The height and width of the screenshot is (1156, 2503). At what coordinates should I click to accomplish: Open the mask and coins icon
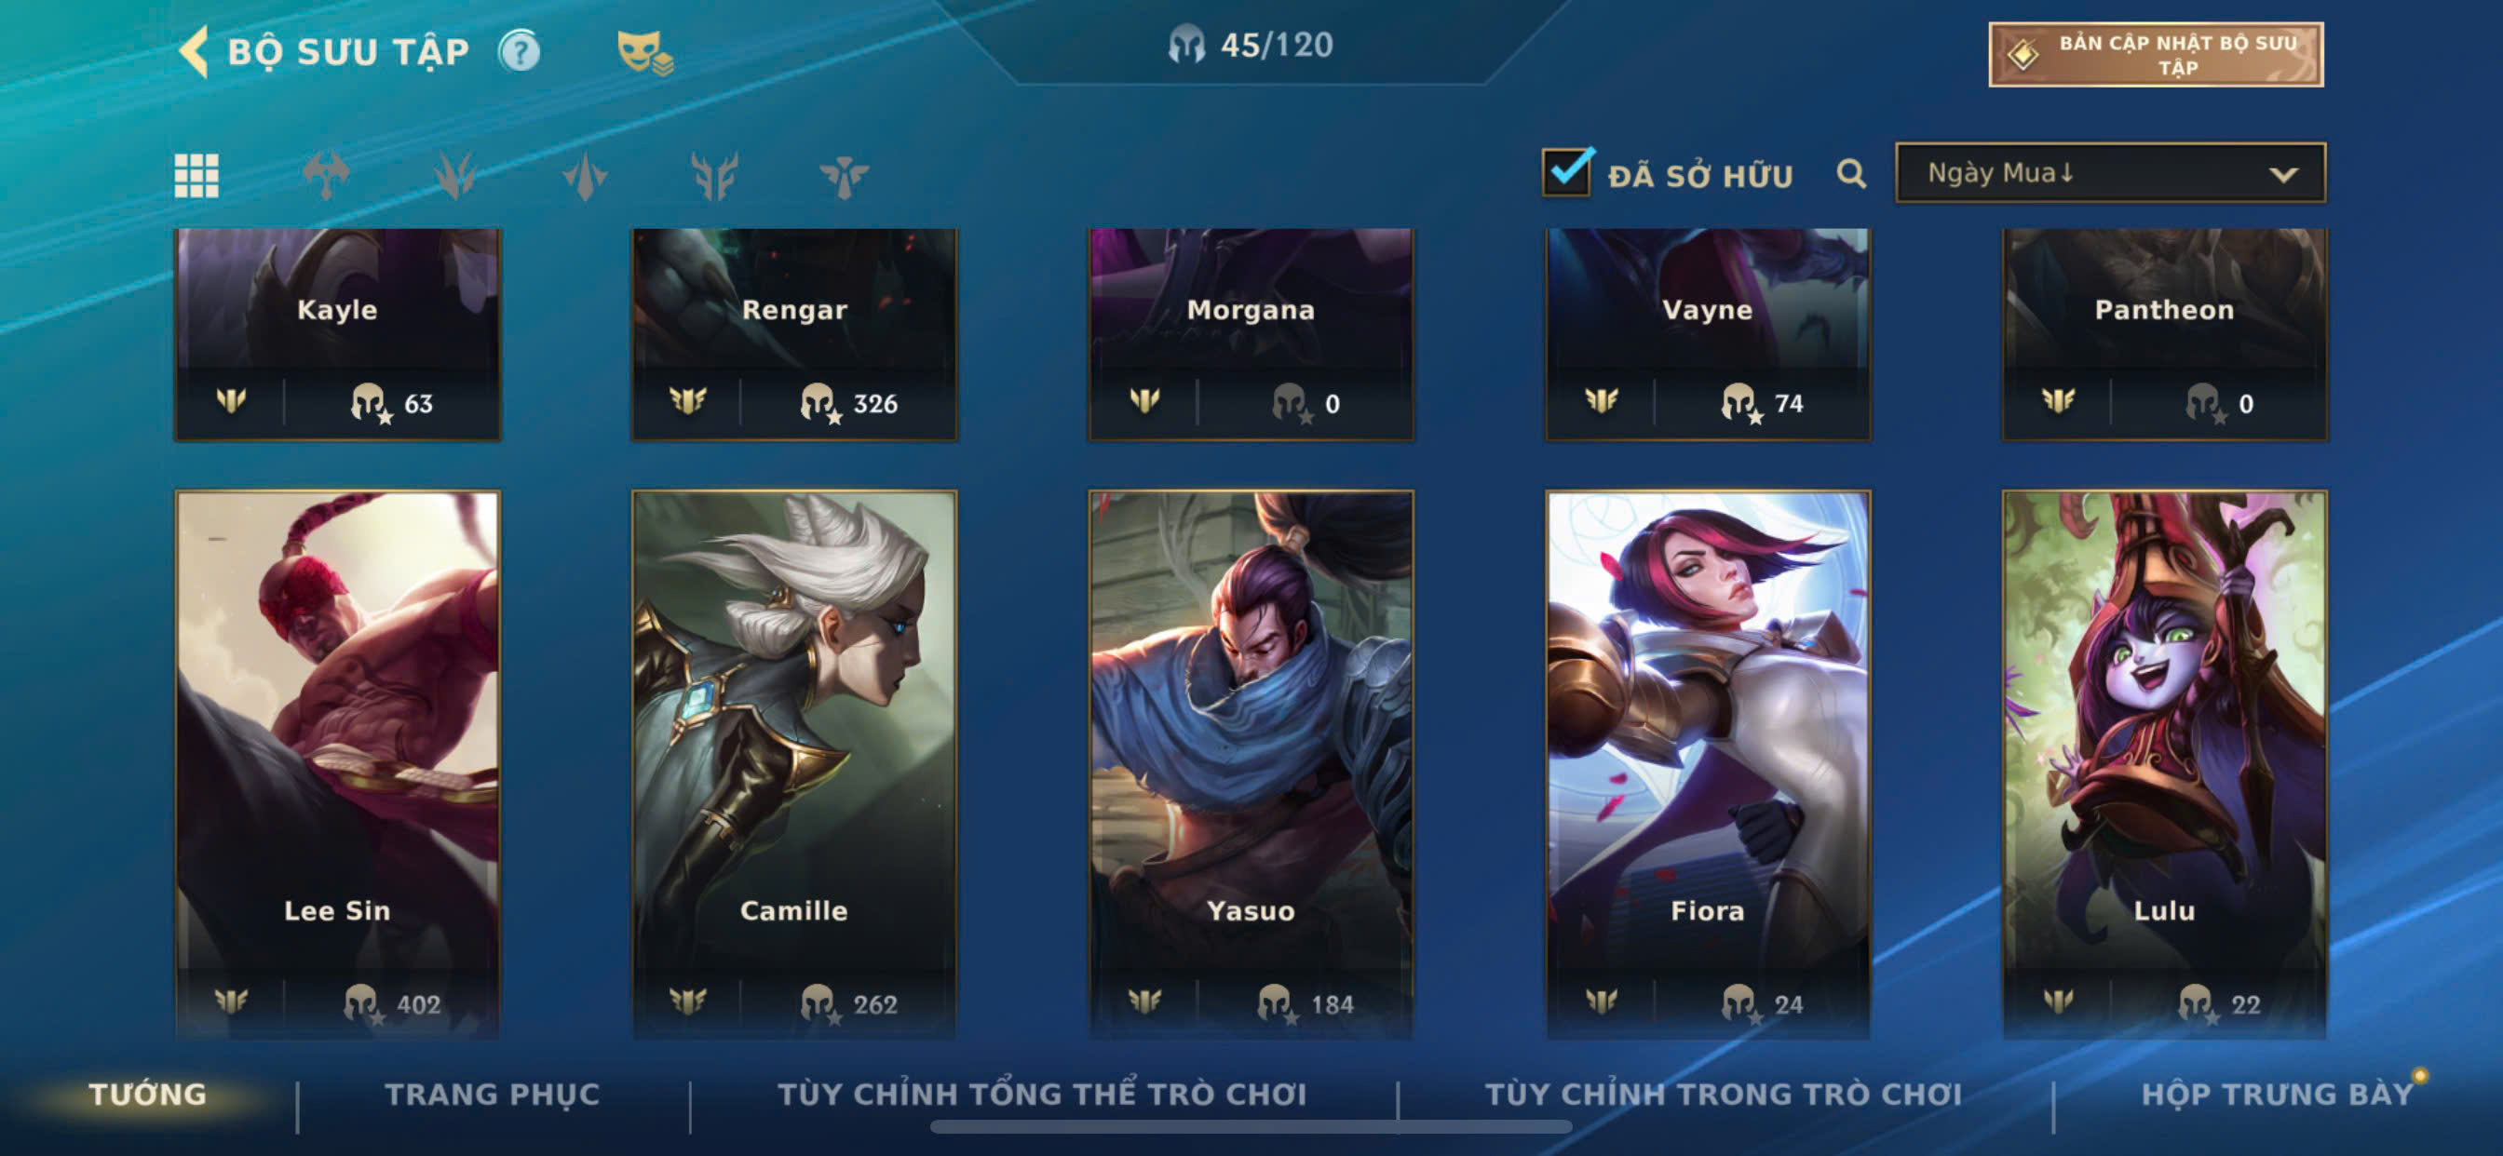click(x=645, y=52)
